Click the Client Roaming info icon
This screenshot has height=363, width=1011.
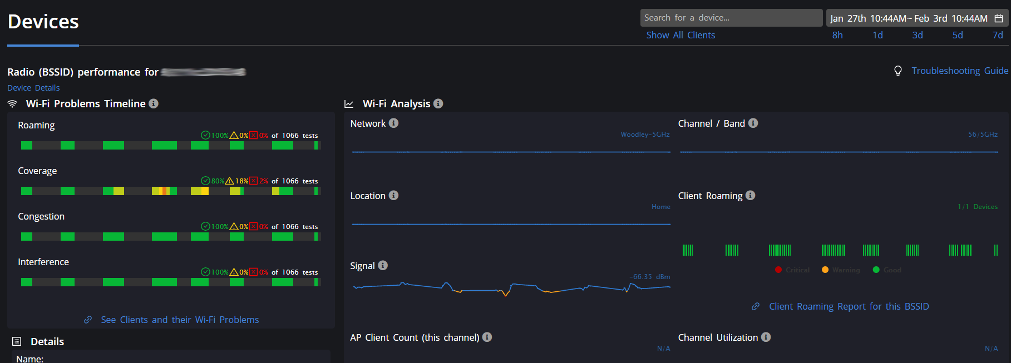(x=750, y=196)
